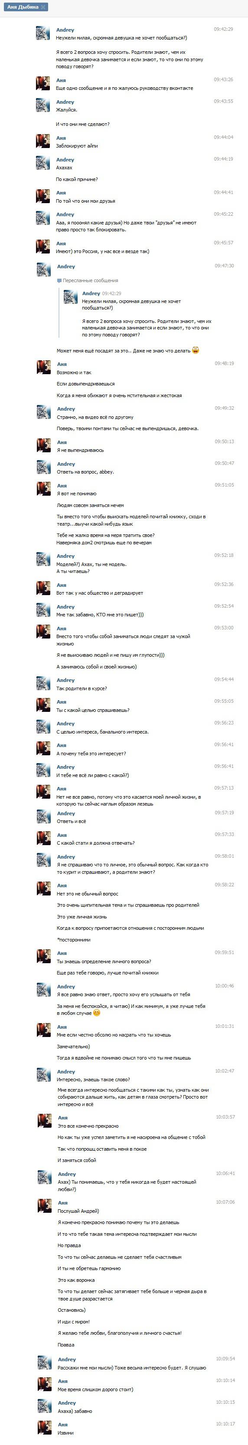Image resolution: width=248 pixels, height=1445 pixels.
Task: Open Andrey's avatar on the 09:42:29 message
Action: pyautogui.click(x=42, y=33)
